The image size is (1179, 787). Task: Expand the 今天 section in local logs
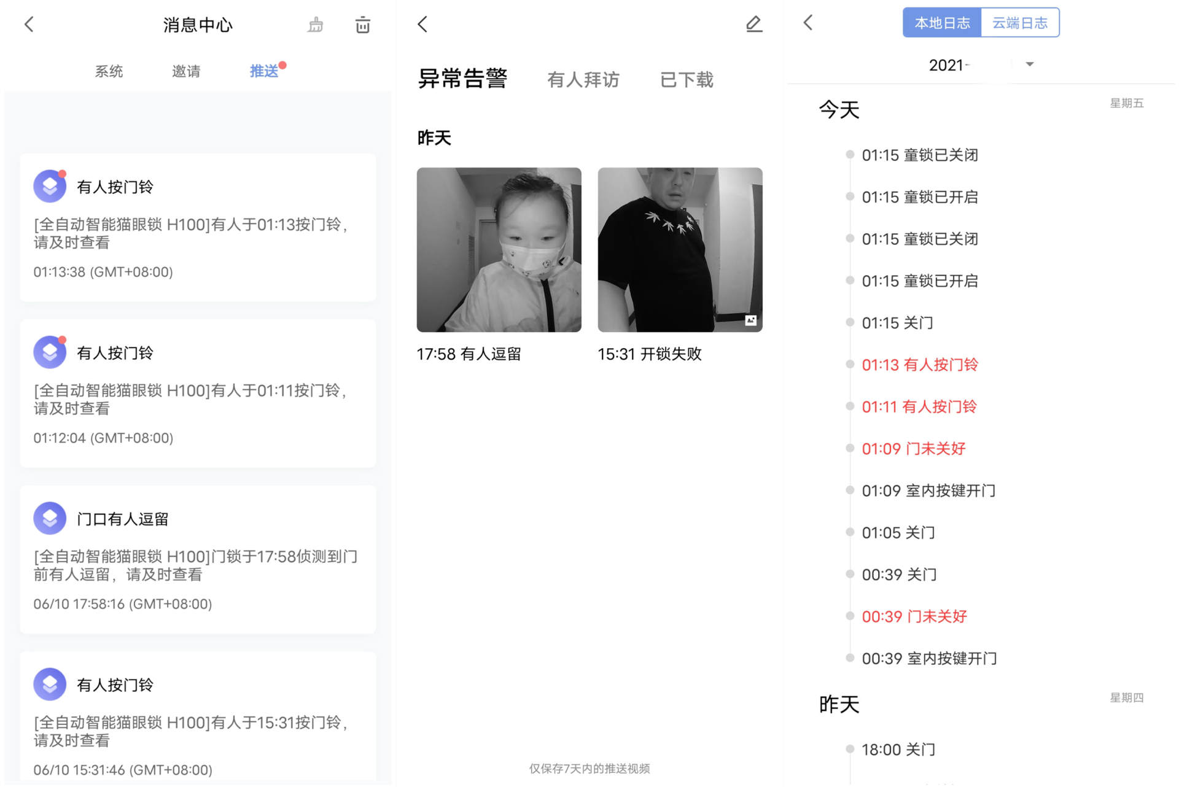(x=839, y=109)
